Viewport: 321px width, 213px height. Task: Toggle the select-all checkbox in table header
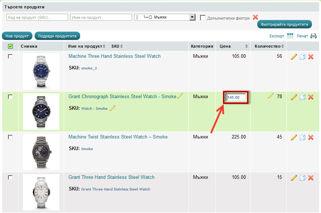click(10, 46)
